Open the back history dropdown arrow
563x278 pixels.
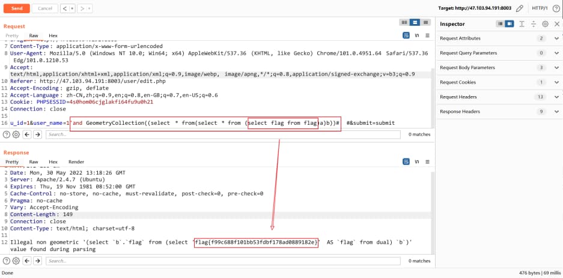(73, 8)
